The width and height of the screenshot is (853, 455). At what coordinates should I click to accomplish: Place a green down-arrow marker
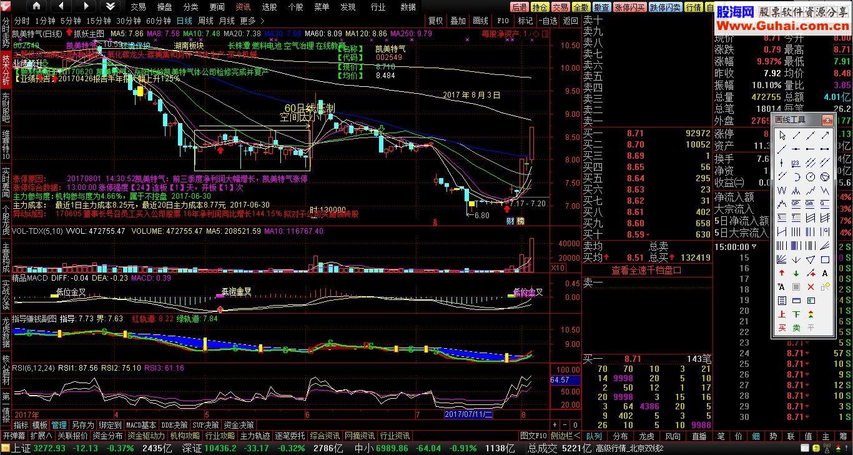796,272
